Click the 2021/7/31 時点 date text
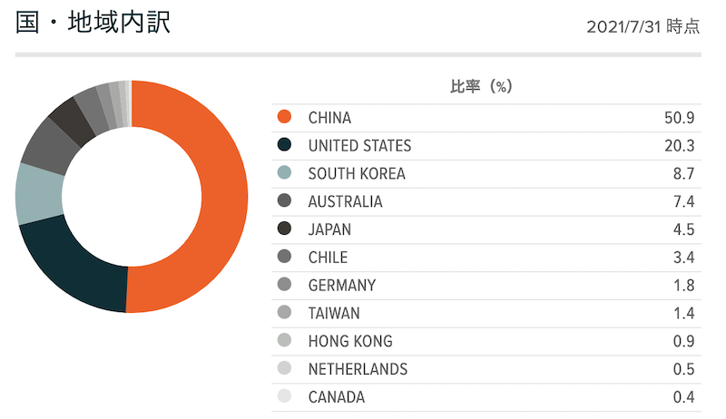Image resolution: width=726 pixels, height=419 pixels. [x=643, y=27]
